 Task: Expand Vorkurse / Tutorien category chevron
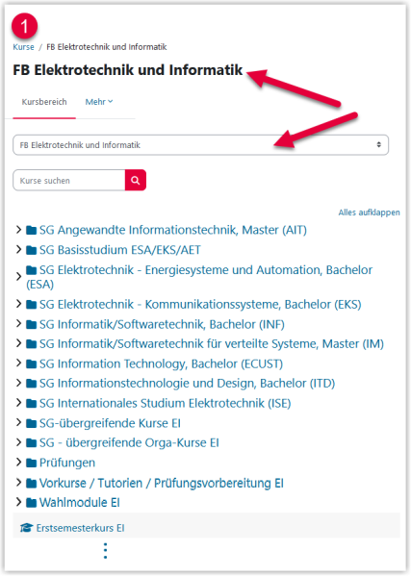pyautogui.click(x=18, y=483)
